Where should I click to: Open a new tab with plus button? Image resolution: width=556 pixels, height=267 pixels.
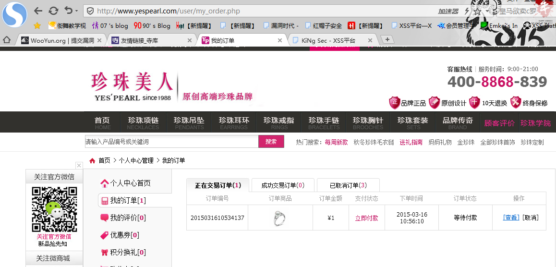387,39
